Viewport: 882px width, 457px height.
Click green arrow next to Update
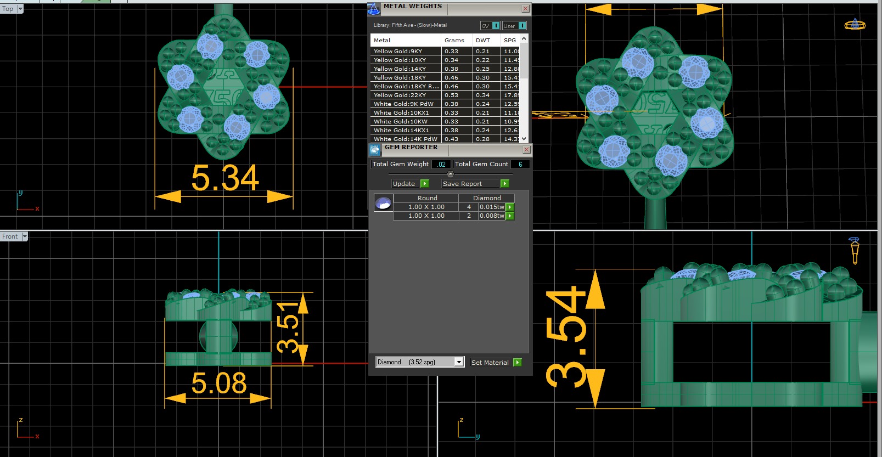424,184
